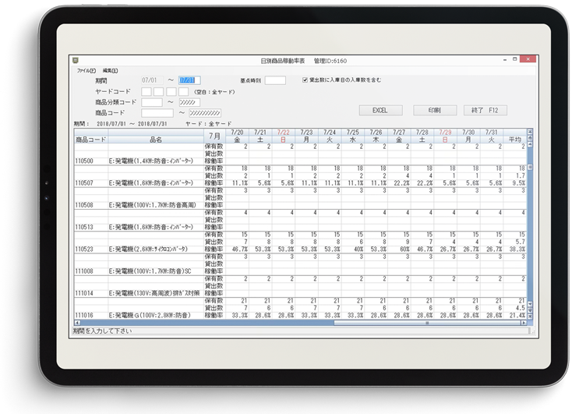Select product code 111014
This screenshot has height=414, width=572.
point(84,293)
